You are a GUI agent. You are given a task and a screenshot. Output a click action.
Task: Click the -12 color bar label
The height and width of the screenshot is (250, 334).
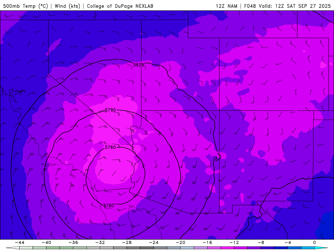234,242
